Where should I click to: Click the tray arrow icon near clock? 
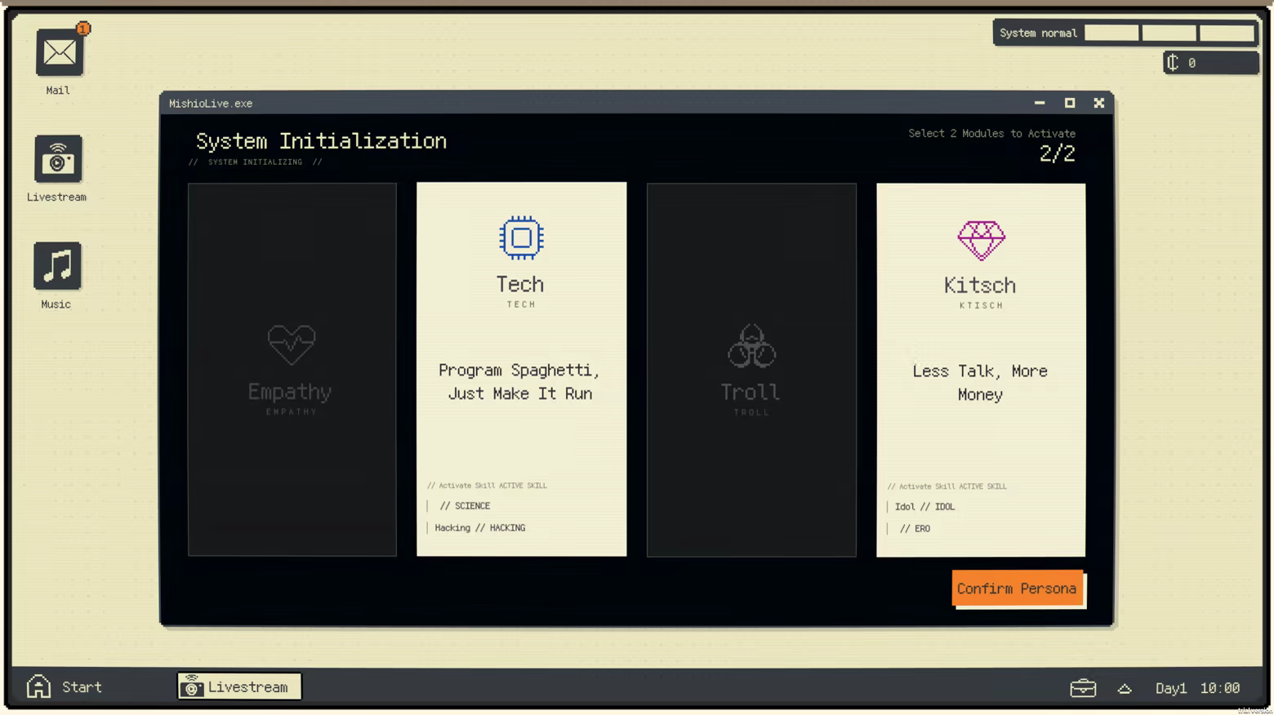[1125, 688]
